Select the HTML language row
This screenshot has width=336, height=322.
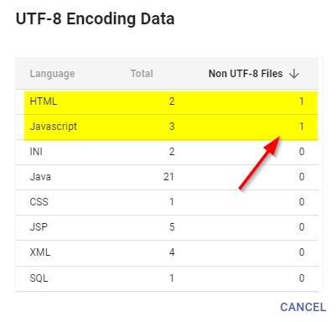(167, 101)
